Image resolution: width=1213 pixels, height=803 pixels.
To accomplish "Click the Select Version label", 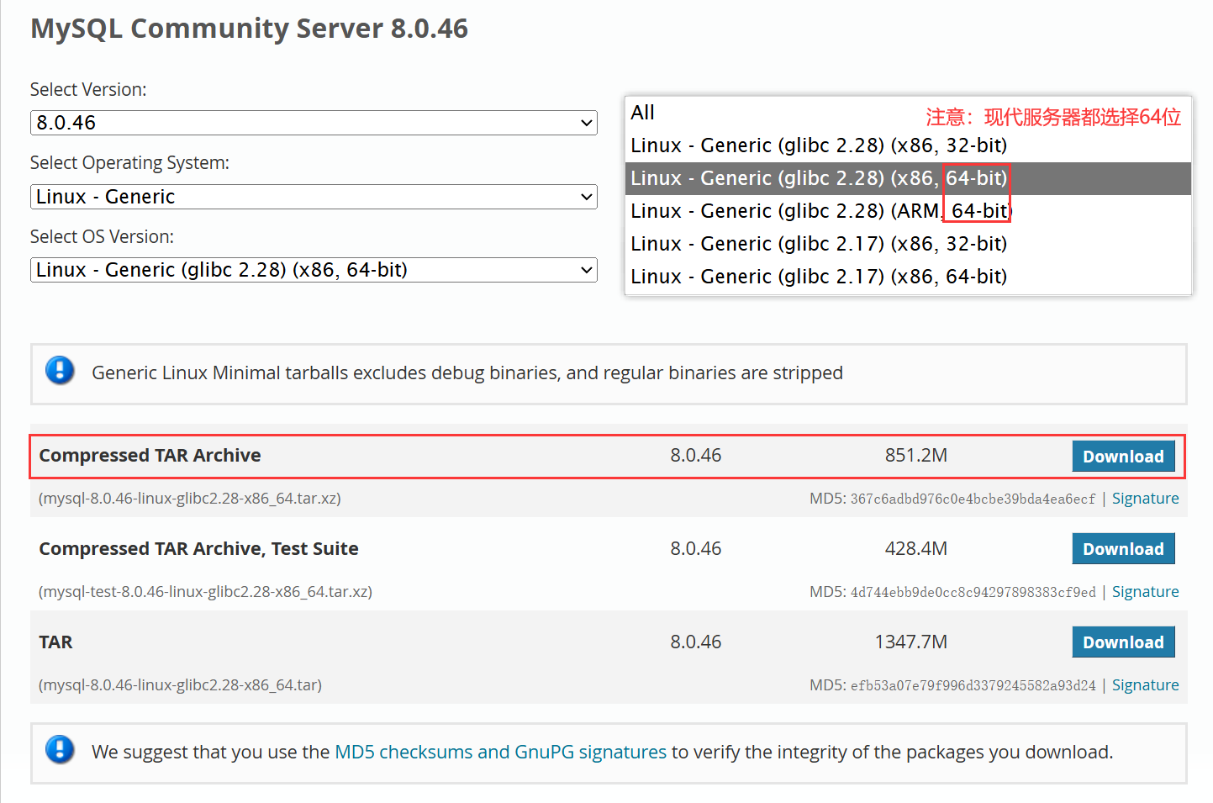I will click(88, 90).
